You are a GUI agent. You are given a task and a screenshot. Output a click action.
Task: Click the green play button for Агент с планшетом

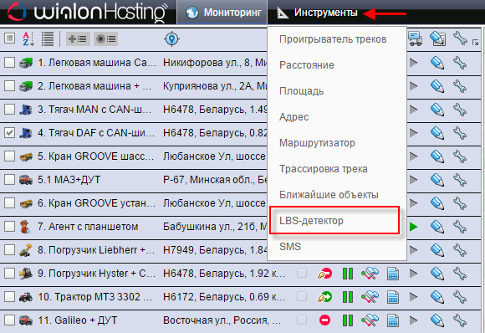(x=413, y=227)
